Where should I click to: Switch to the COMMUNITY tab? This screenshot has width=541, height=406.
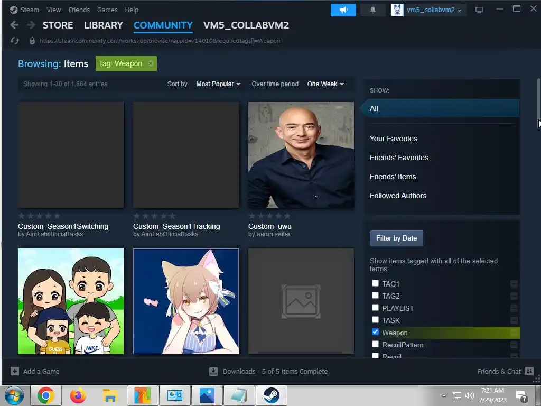click(x=163, y=25)
